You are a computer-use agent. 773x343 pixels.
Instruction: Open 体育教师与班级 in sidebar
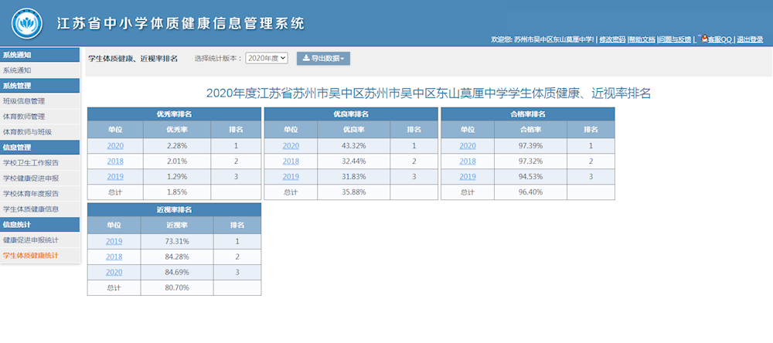click(x=39, y=132)
